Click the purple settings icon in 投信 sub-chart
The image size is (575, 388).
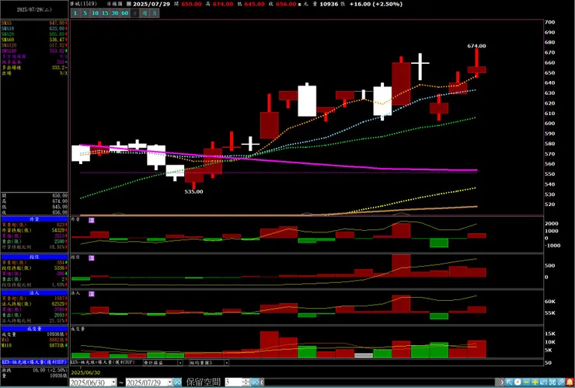(x=92, y=258)
